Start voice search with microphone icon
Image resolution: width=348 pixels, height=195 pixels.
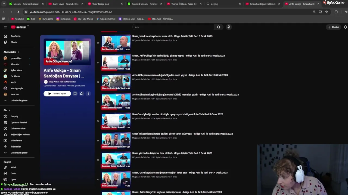(x=229, y=27)
